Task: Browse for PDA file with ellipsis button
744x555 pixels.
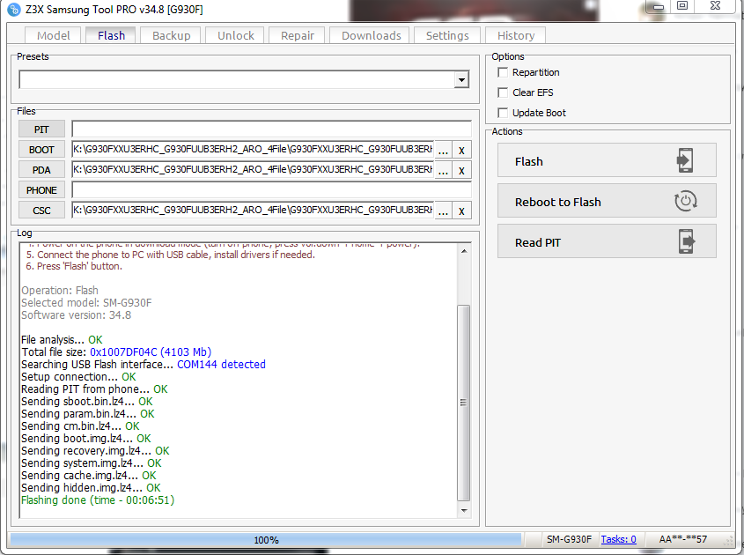Action: [443, 170]
